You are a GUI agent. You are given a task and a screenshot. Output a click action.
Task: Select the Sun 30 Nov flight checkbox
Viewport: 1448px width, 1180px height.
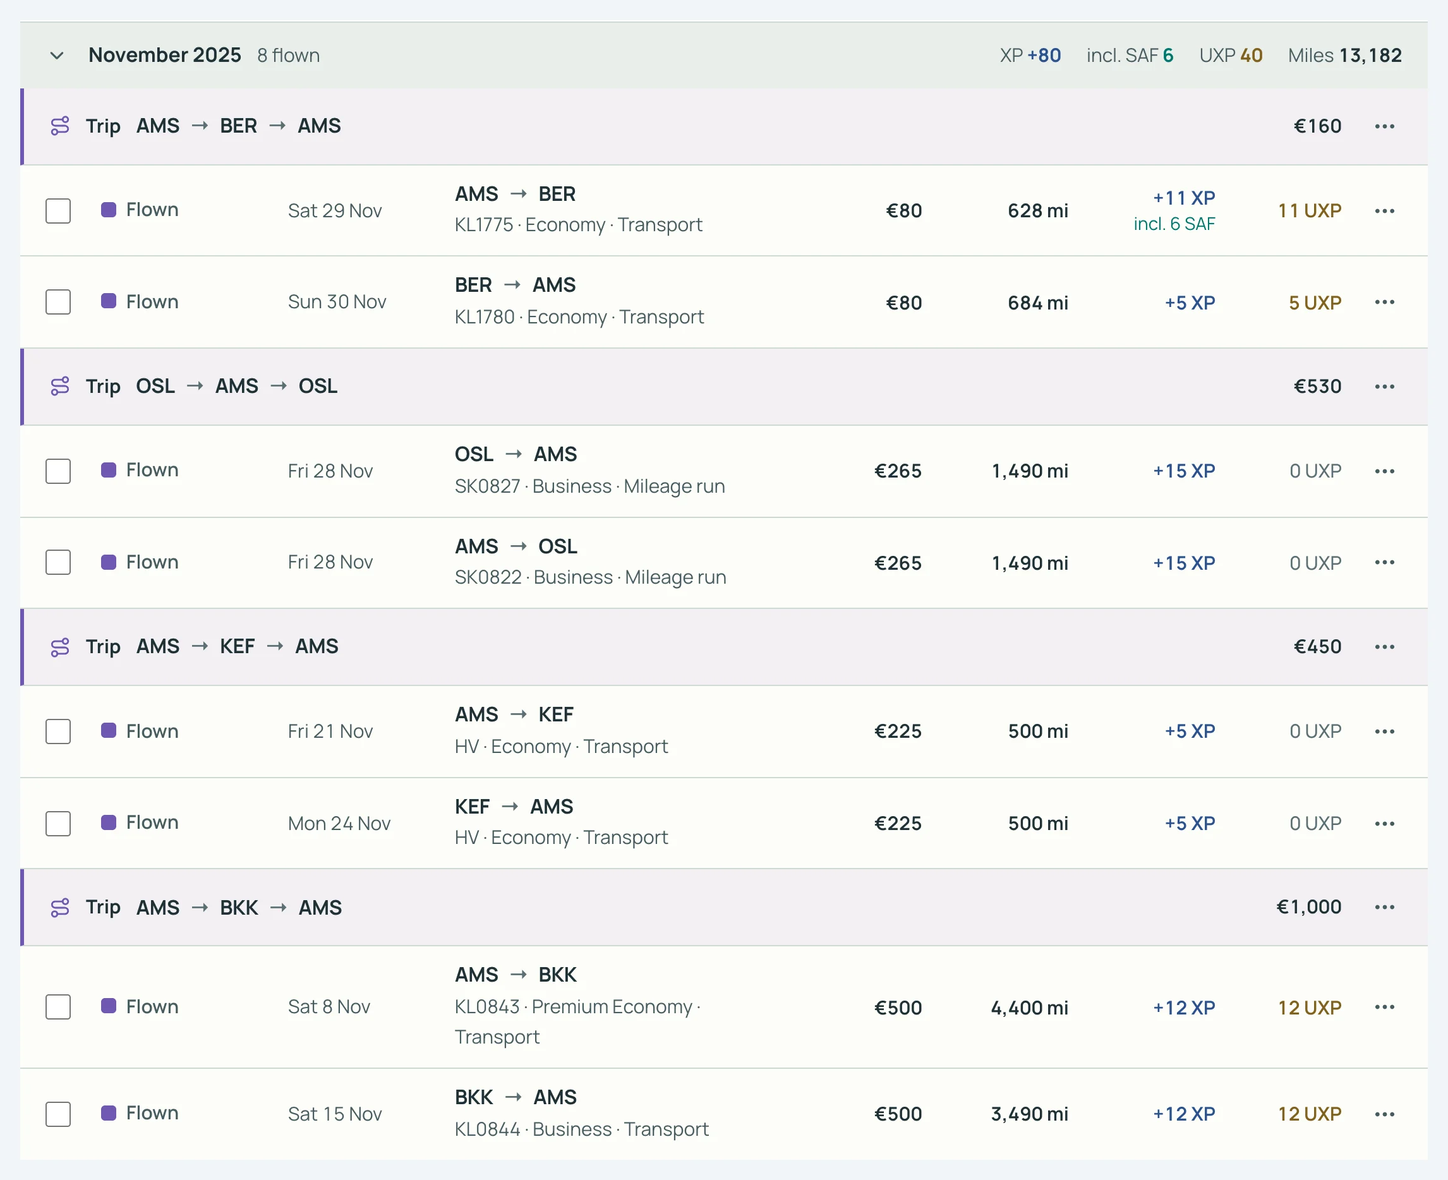(x=57, y=302)
